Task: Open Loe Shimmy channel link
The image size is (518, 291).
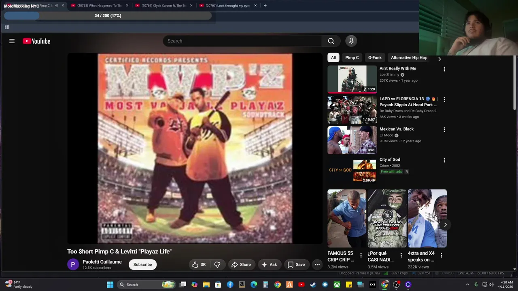Action: [389, 75]
